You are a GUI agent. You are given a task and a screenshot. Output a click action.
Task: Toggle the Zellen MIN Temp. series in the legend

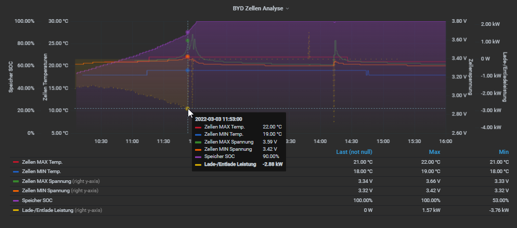point(42,172)
